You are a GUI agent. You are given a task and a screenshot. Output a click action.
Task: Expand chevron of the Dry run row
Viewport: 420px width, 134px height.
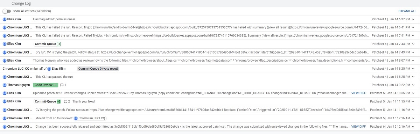pos(413,52)
